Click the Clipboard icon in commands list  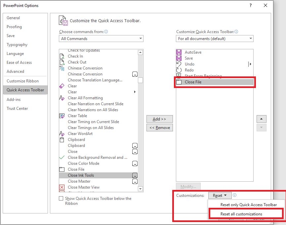(62, 140)
